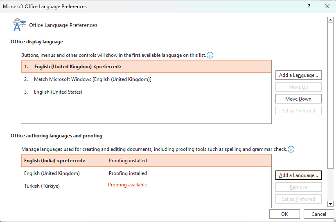Select English (United Kingdom) <preferred> display language

147,67
